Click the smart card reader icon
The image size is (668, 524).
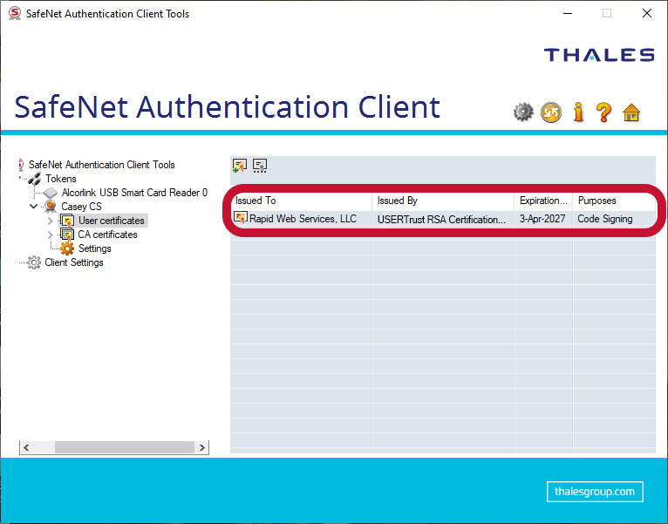click(x=51, y=193)
